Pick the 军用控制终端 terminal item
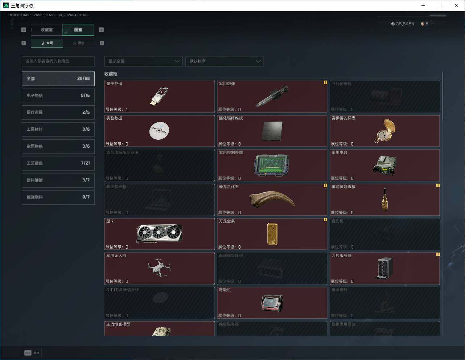Viewport: 465px width, 360px height. tap(272, 165)
